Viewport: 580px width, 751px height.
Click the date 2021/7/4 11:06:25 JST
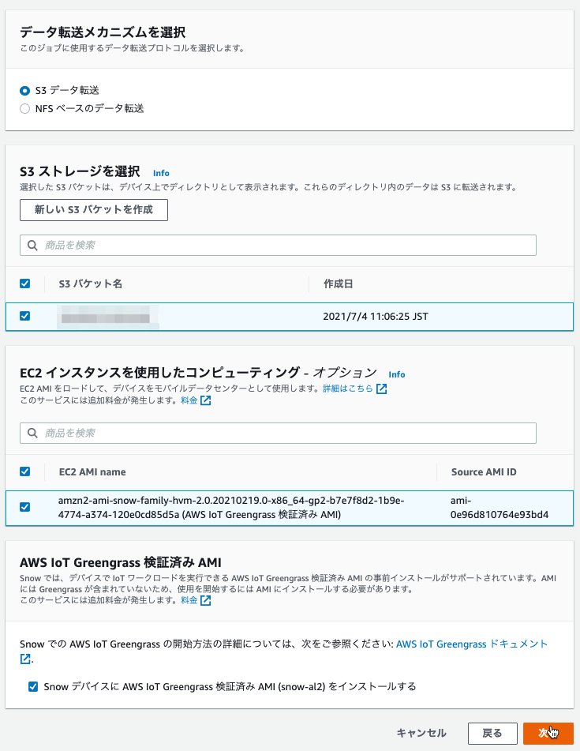click(376, 317)
